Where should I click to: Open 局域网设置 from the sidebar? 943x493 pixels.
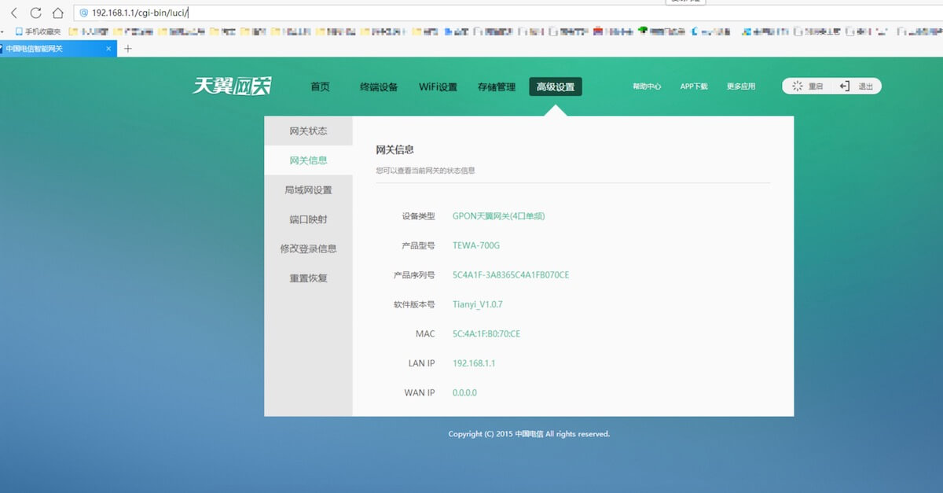pyautogui.click(x=309, y=189)
